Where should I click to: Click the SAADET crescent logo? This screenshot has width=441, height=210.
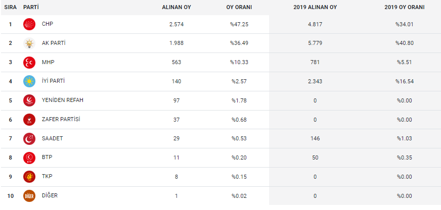(x=29, y=139)
